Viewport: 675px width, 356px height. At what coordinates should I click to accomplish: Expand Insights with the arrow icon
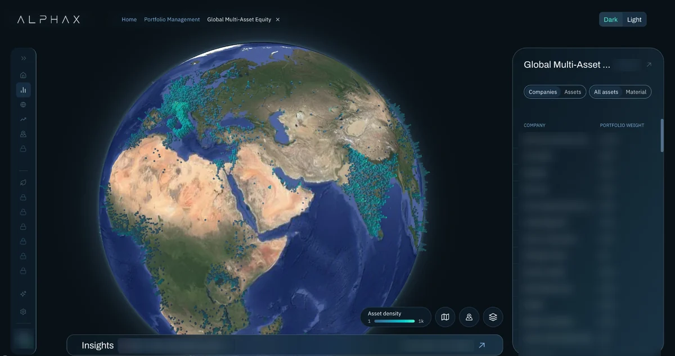pyautogui.click(x=481, y=345)
